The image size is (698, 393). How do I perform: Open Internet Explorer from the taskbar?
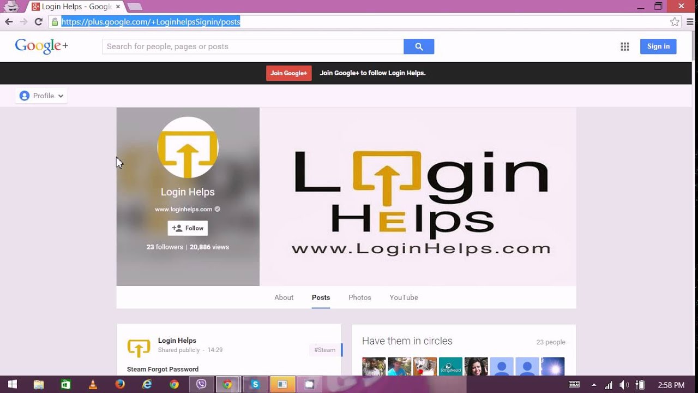click(x=147, y=384)
